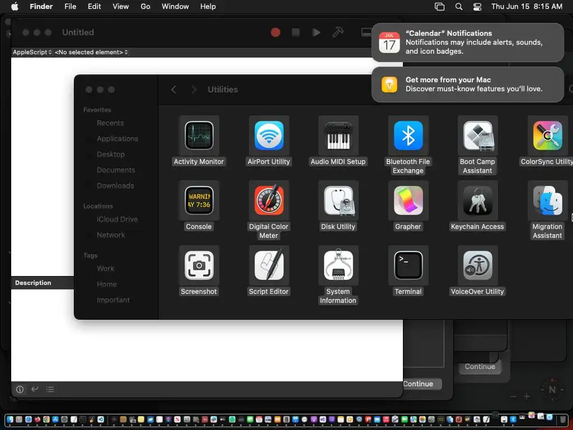Screen dimensions: 573x430
Task: Select Applications in the Finder sidebar
Action: [118, 139]
